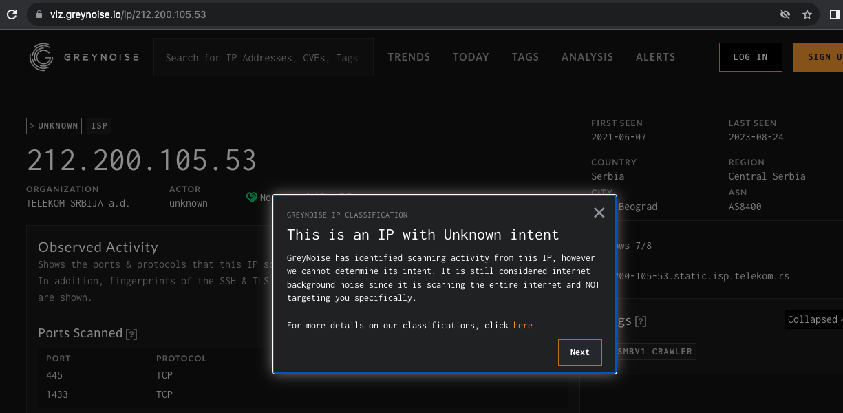Viewport: 843px width, 413px height.
Task: Click the last seen date 2023-08-24
Action: click(x=756, y=137)
